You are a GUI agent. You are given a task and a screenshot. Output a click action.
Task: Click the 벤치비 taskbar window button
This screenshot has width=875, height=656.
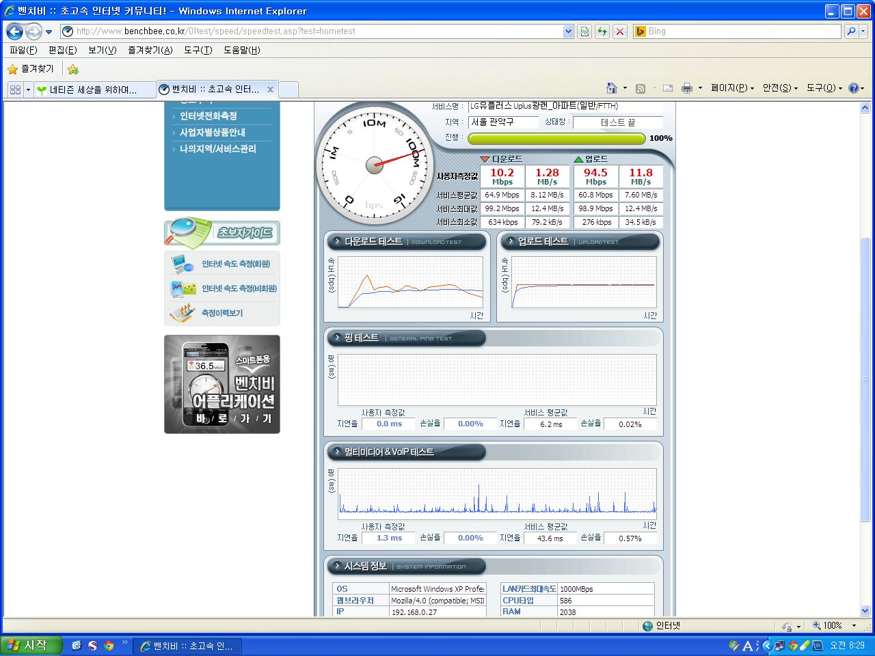187,646
